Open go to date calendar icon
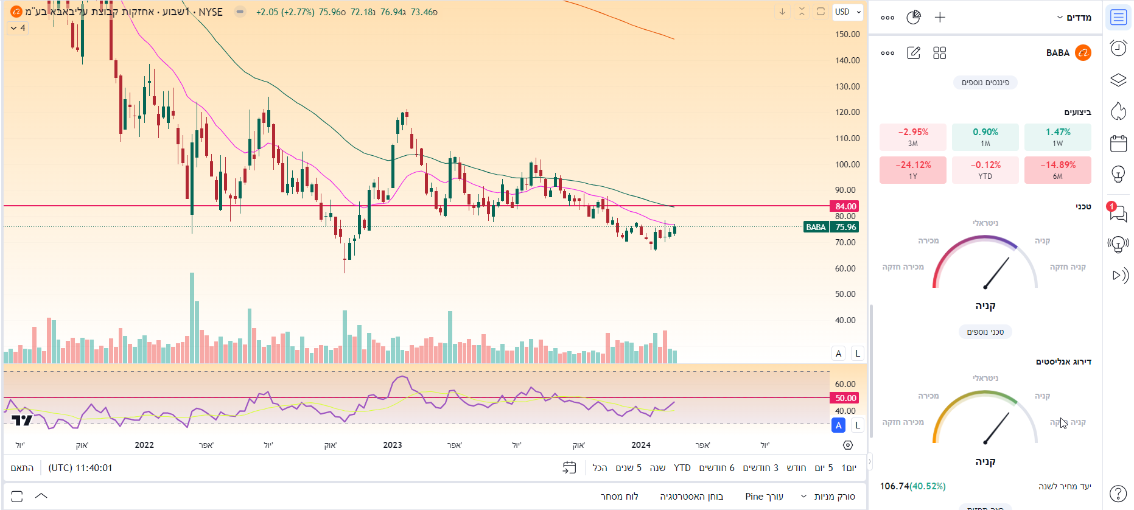1134x510 pixels. (x=569, y=467)
